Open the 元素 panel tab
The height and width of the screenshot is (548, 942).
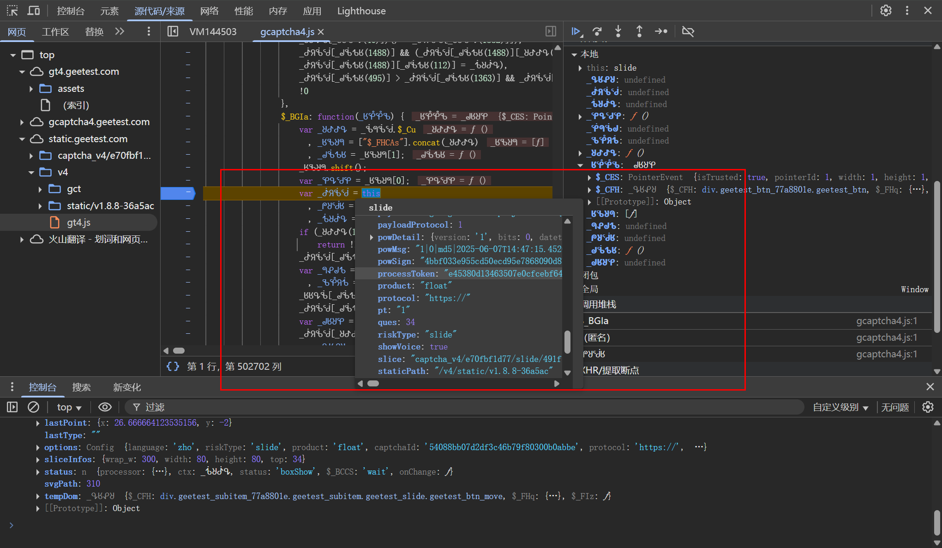pos(109,11)
